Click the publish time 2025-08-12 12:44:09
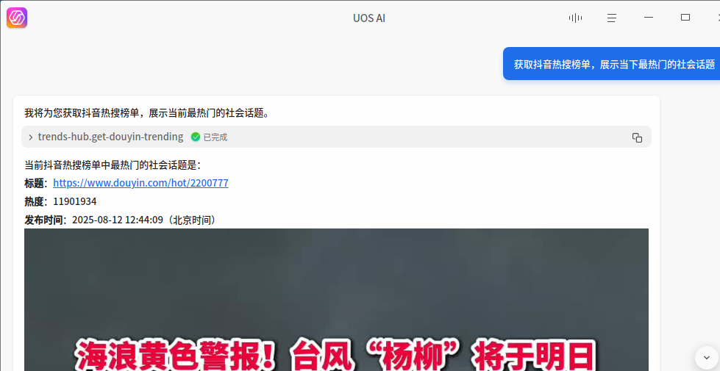The image size is (720, 371). tap(118, 220)
